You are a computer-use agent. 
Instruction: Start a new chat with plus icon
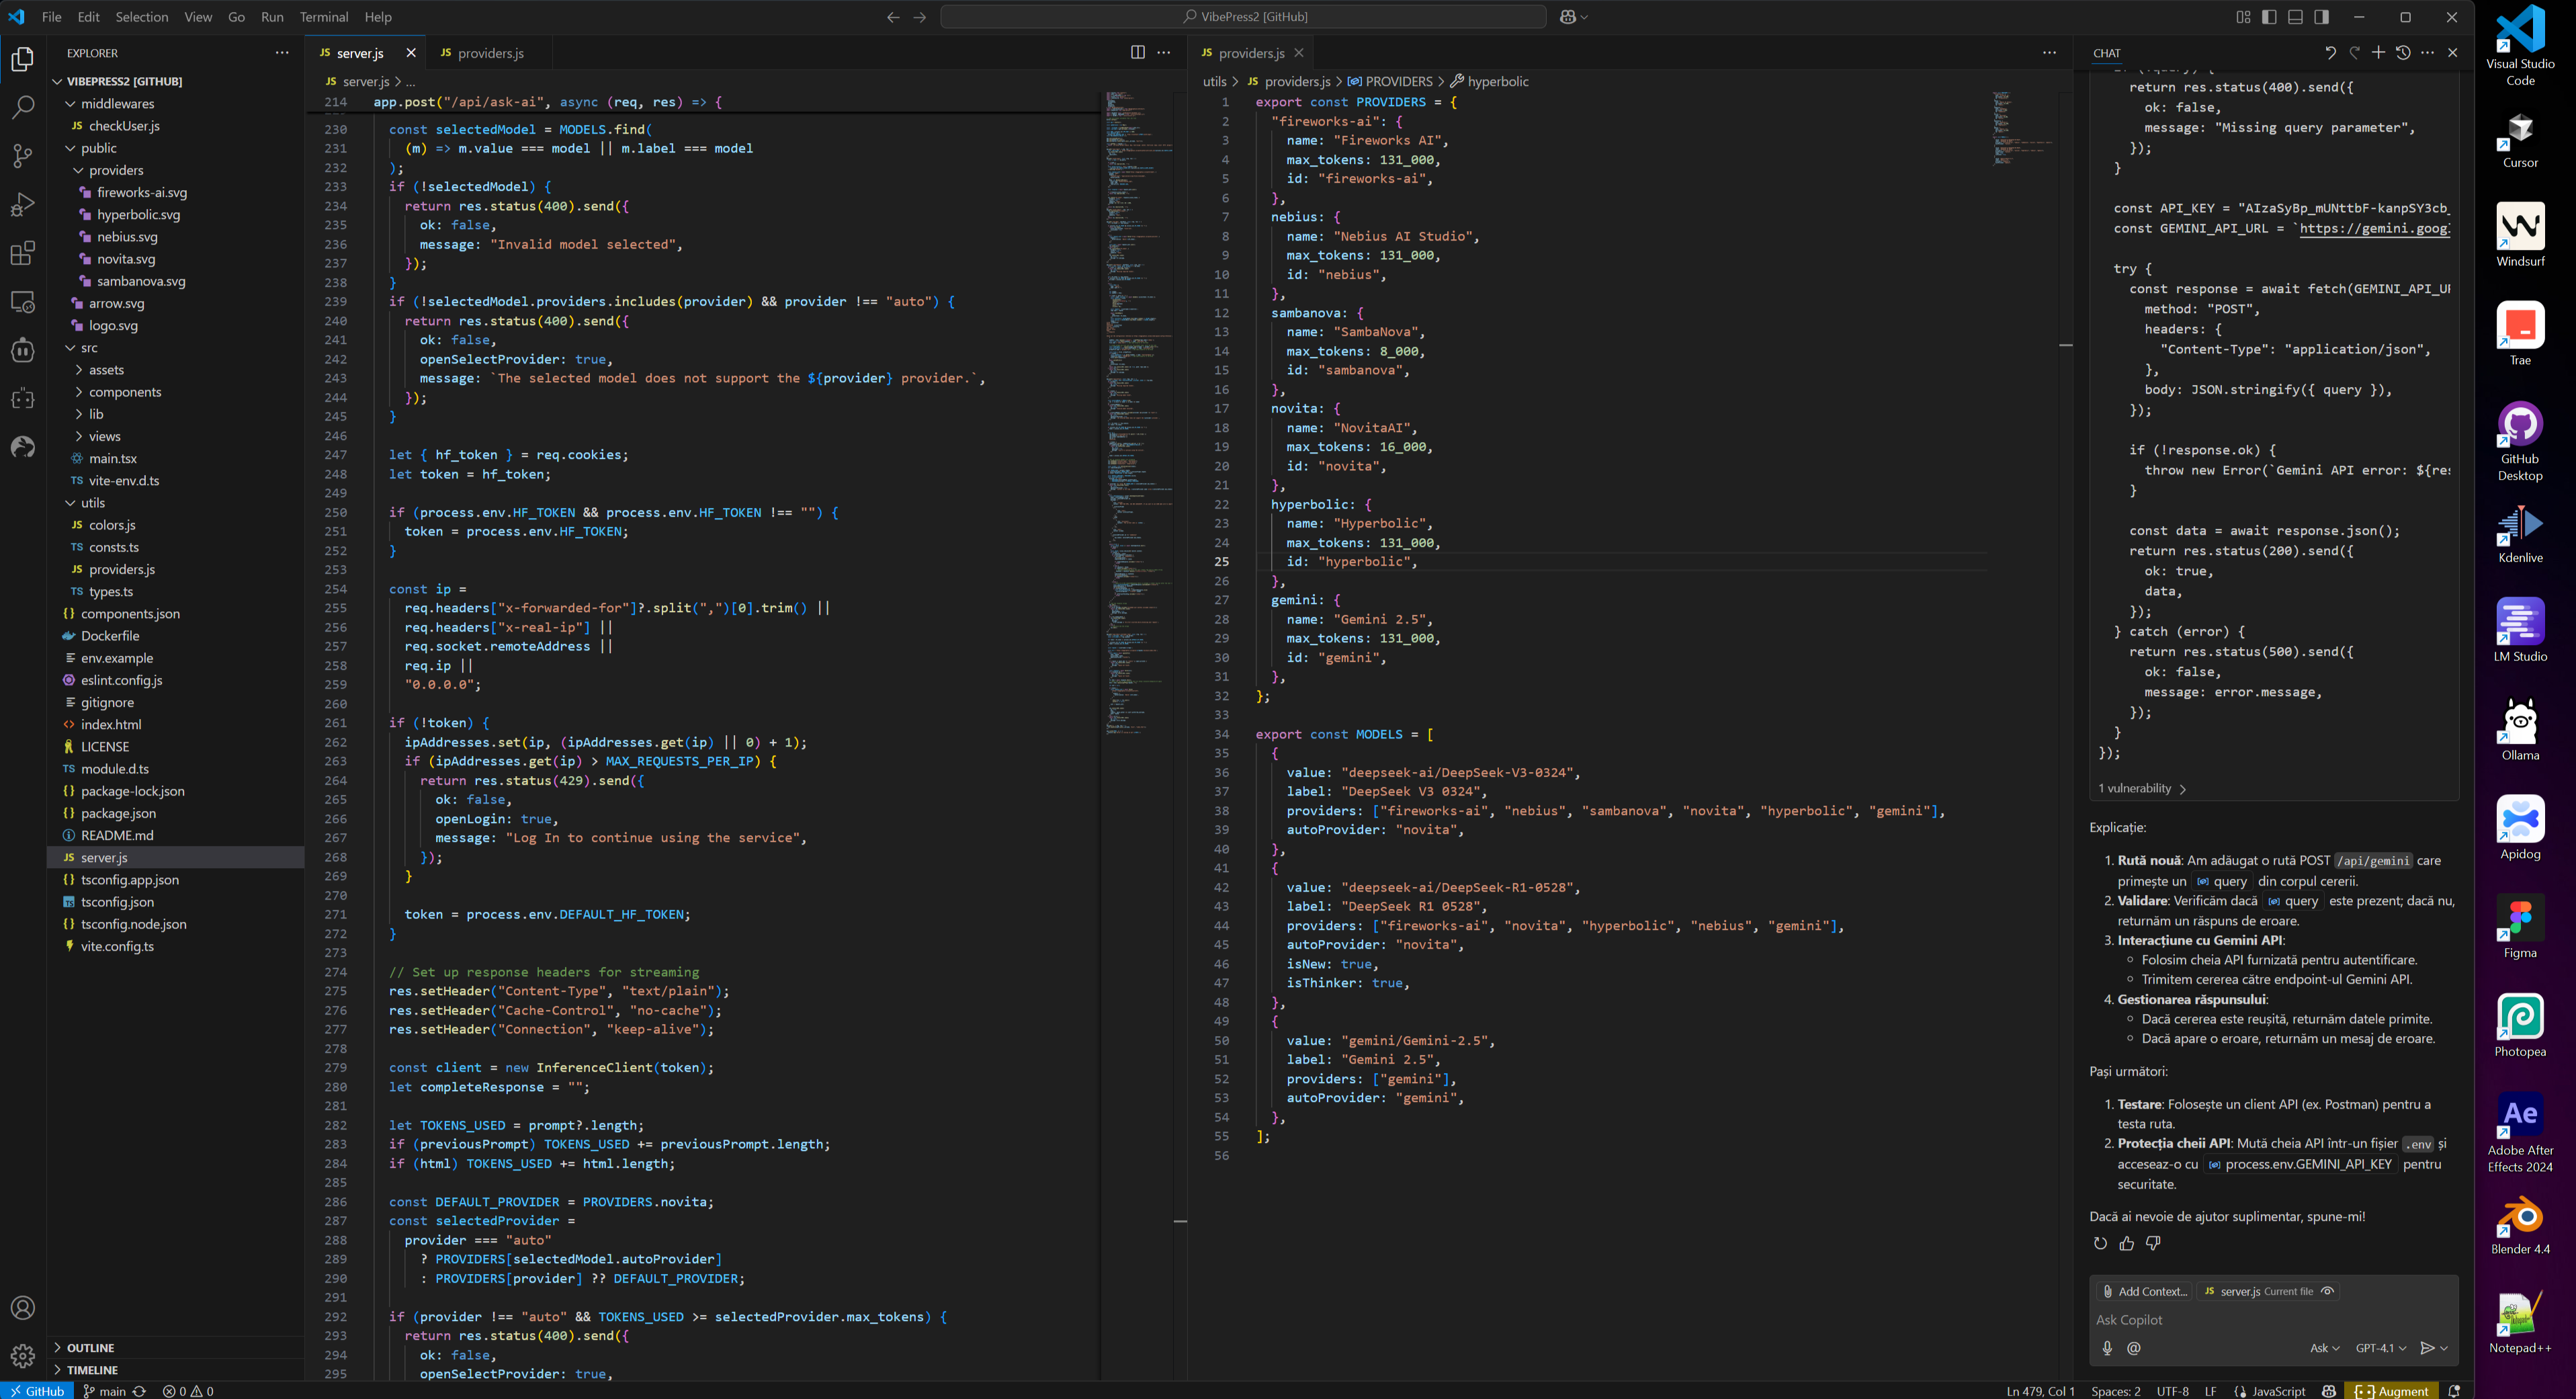coord(2378,53)
